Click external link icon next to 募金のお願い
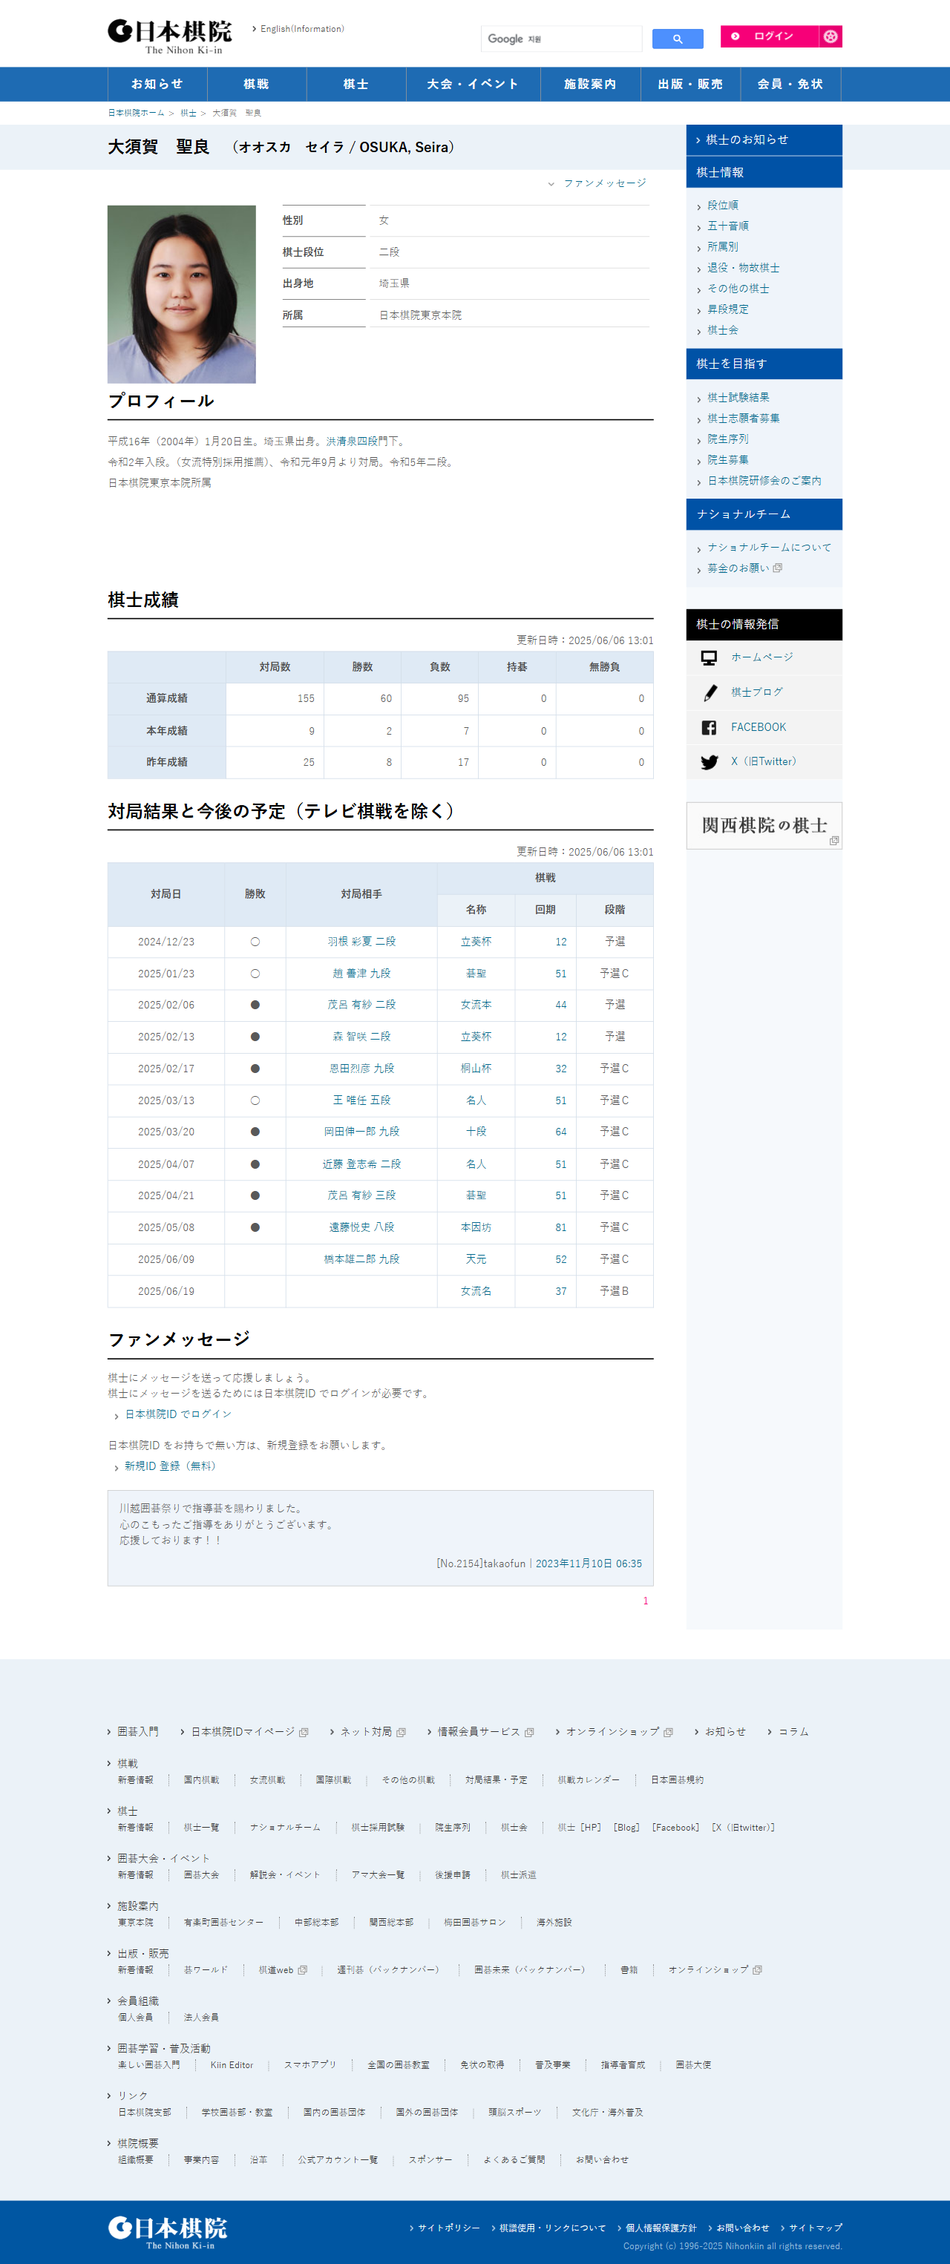This screenshot has height=2264, width=950. tap(778, 568)
